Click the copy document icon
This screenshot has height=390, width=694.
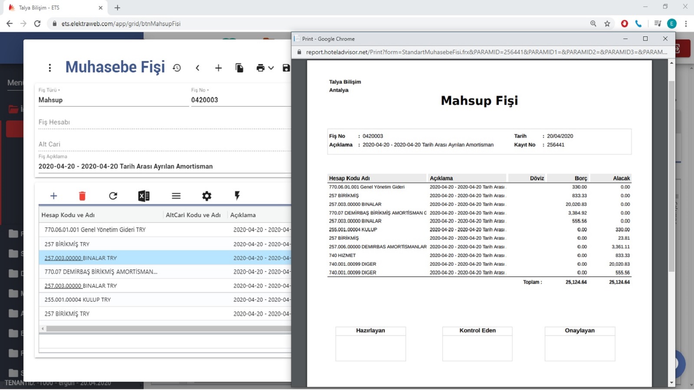(239, 68)
